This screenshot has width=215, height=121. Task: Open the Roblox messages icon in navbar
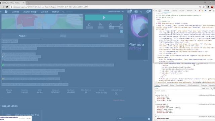tap(129, 12)
